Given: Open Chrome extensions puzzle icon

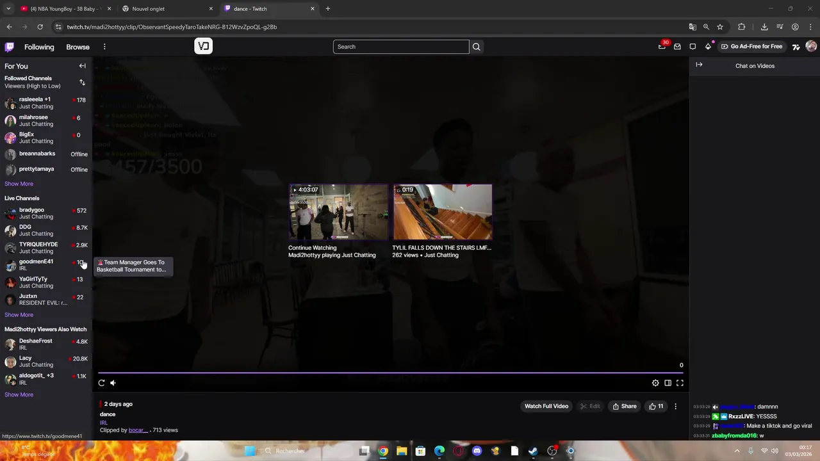Looking at the screenshot, I should tap(742, 27).
